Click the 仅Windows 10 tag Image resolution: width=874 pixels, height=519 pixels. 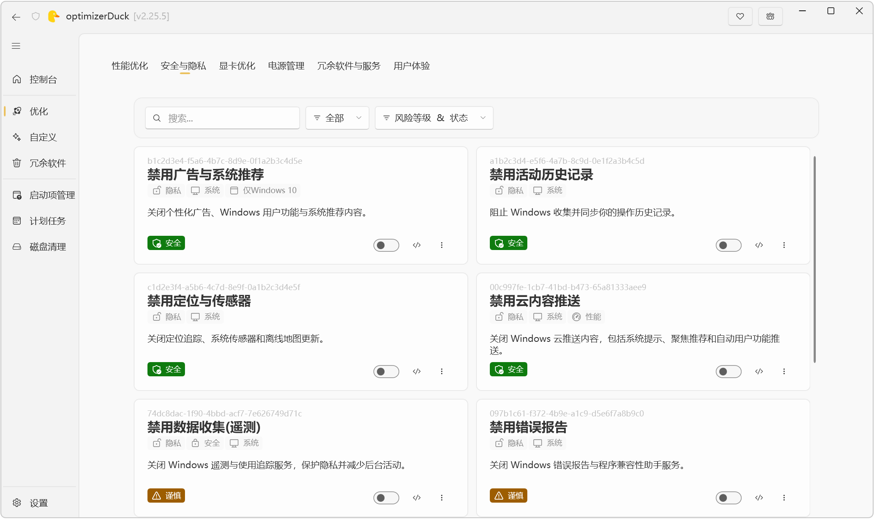tap(263, 191)
